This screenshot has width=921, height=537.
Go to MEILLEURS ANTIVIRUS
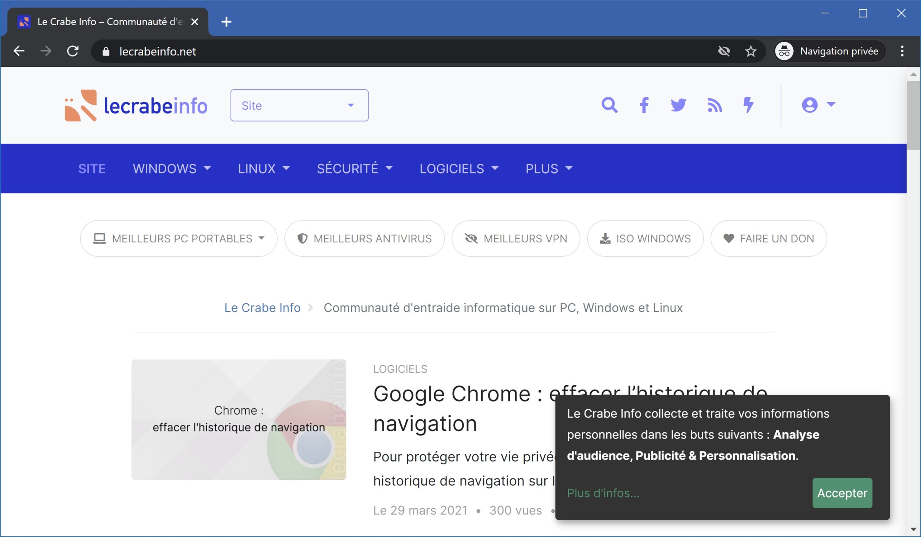point(364,238)
